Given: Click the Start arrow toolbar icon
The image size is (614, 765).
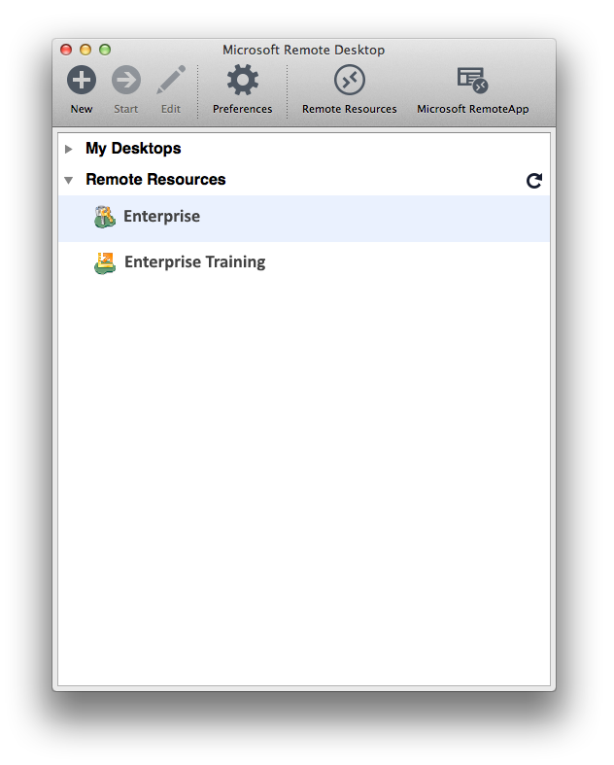Looking at the screenshot, I should (x=126, y=80).
